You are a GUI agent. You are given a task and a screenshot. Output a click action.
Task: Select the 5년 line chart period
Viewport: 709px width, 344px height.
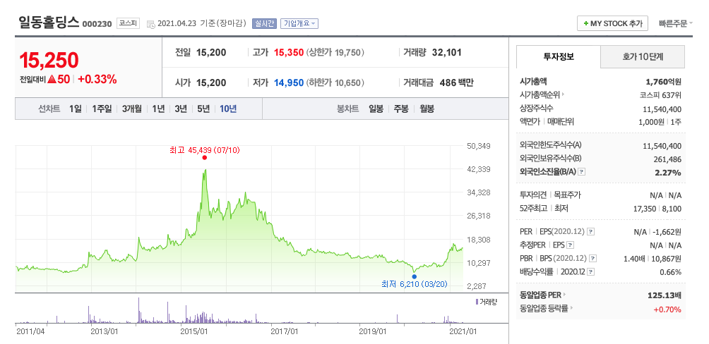click(203, 109)
